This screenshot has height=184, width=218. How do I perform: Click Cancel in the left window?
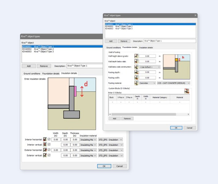pyautogui.click(x=120, y=166)
